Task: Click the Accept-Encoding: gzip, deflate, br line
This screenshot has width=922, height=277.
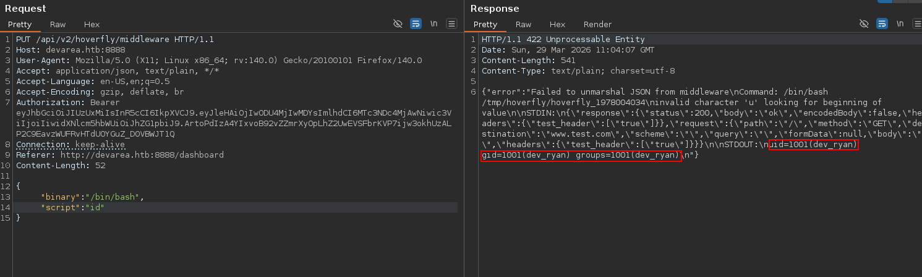Action: [100, 92]
